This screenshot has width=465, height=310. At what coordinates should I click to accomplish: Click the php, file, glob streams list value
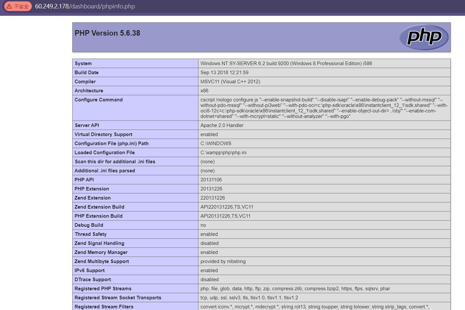pyautogui.click(x=295, y=289)
